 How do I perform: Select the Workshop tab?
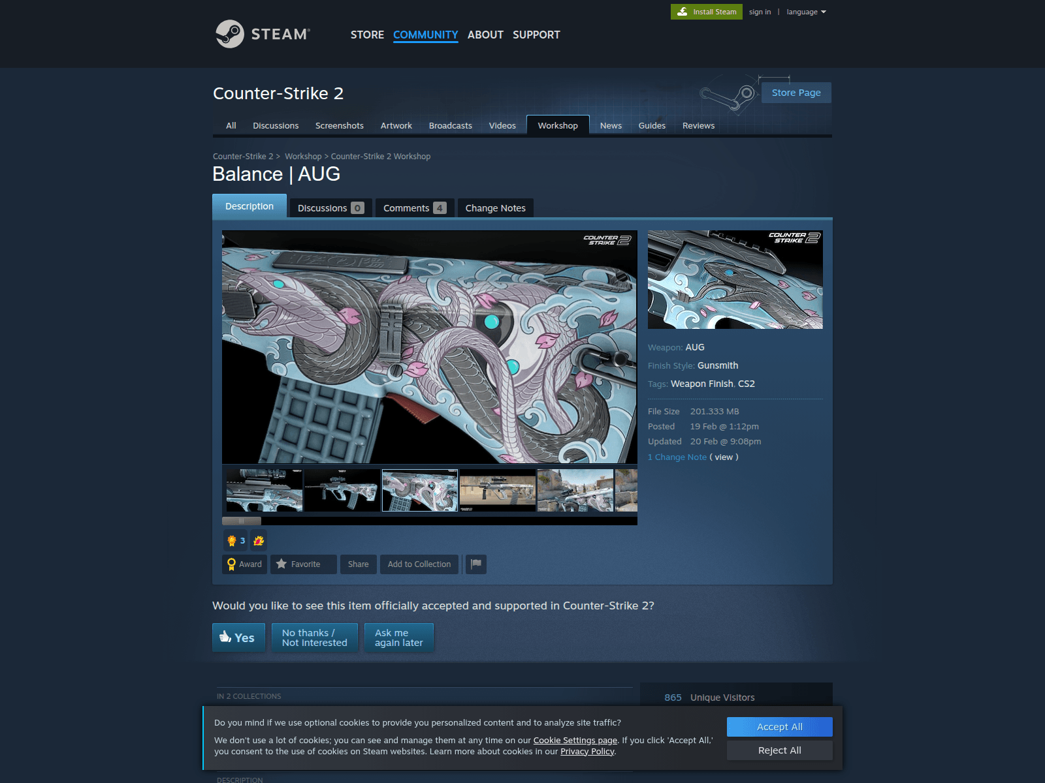point(558,125)
